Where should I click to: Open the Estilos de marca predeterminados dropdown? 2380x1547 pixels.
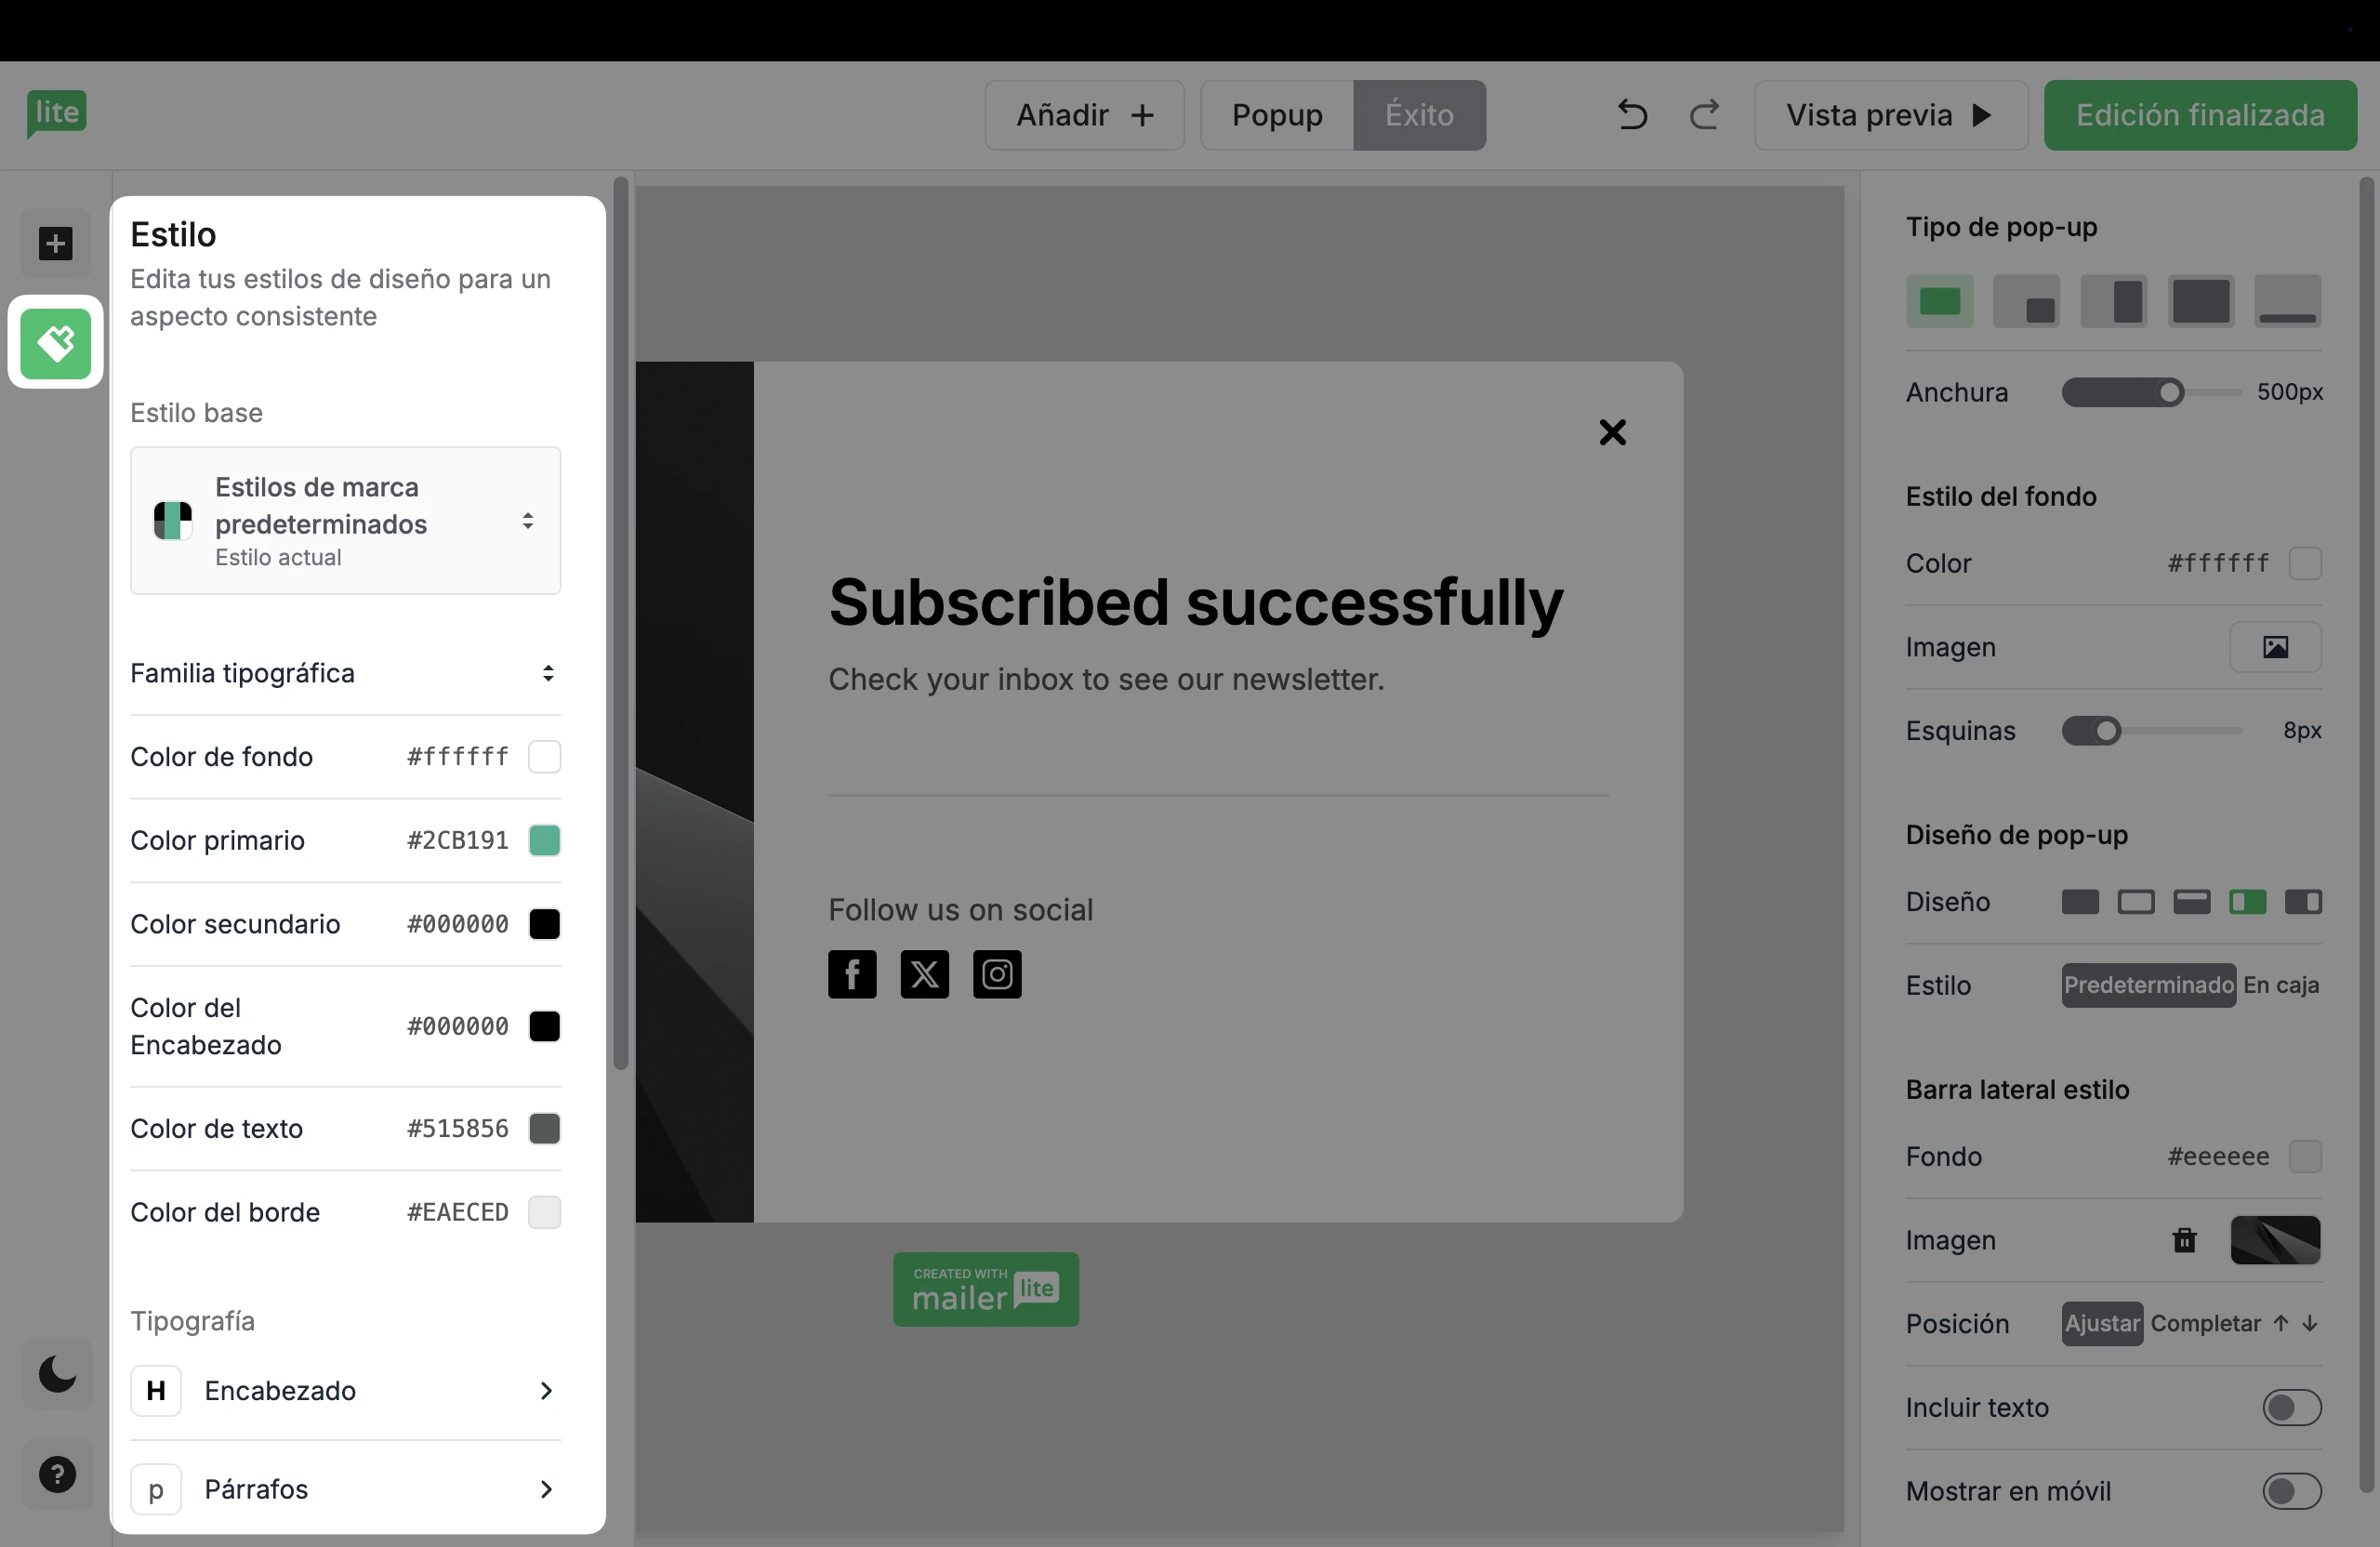tap(345, 521)
